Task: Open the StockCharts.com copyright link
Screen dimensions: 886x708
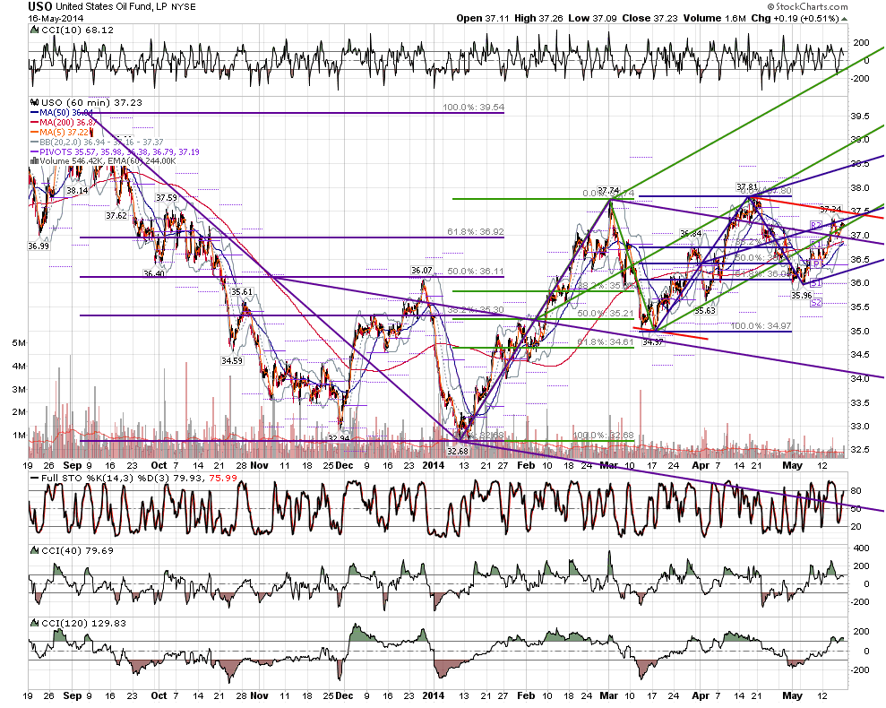Action: 807,6
